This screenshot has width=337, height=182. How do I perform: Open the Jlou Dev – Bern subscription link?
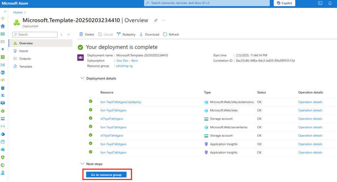[x=127, y=61]
